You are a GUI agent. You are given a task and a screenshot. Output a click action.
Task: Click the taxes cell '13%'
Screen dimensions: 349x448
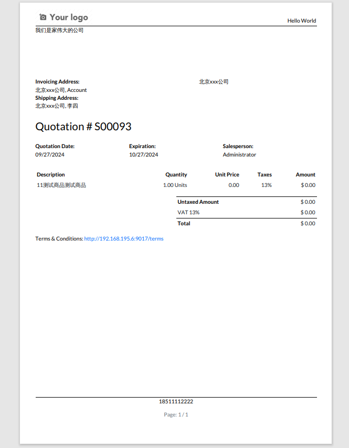coord(267,185)
